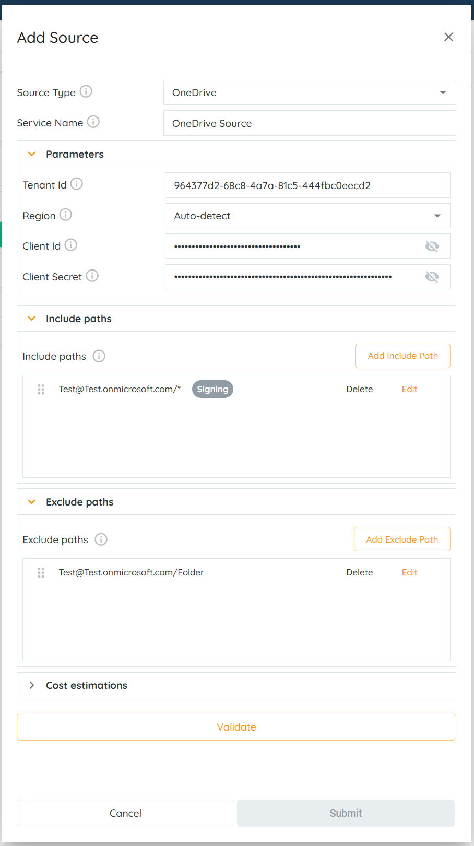Click the Tenant Id input field

(307, 185)
